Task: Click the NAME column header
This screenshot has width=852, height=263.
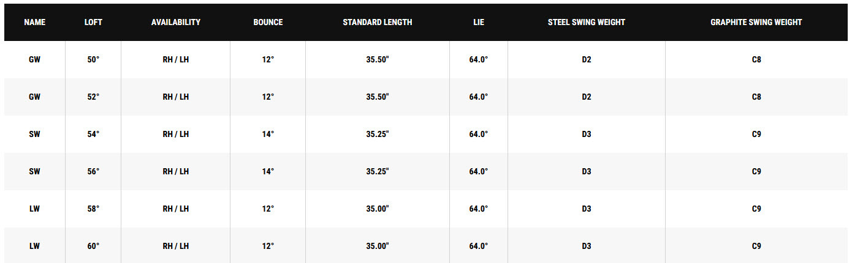Action: [x=34, y=22]
